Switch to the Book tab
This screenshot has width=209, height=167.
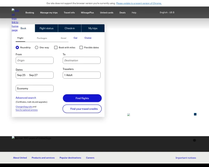pos(23,28)
